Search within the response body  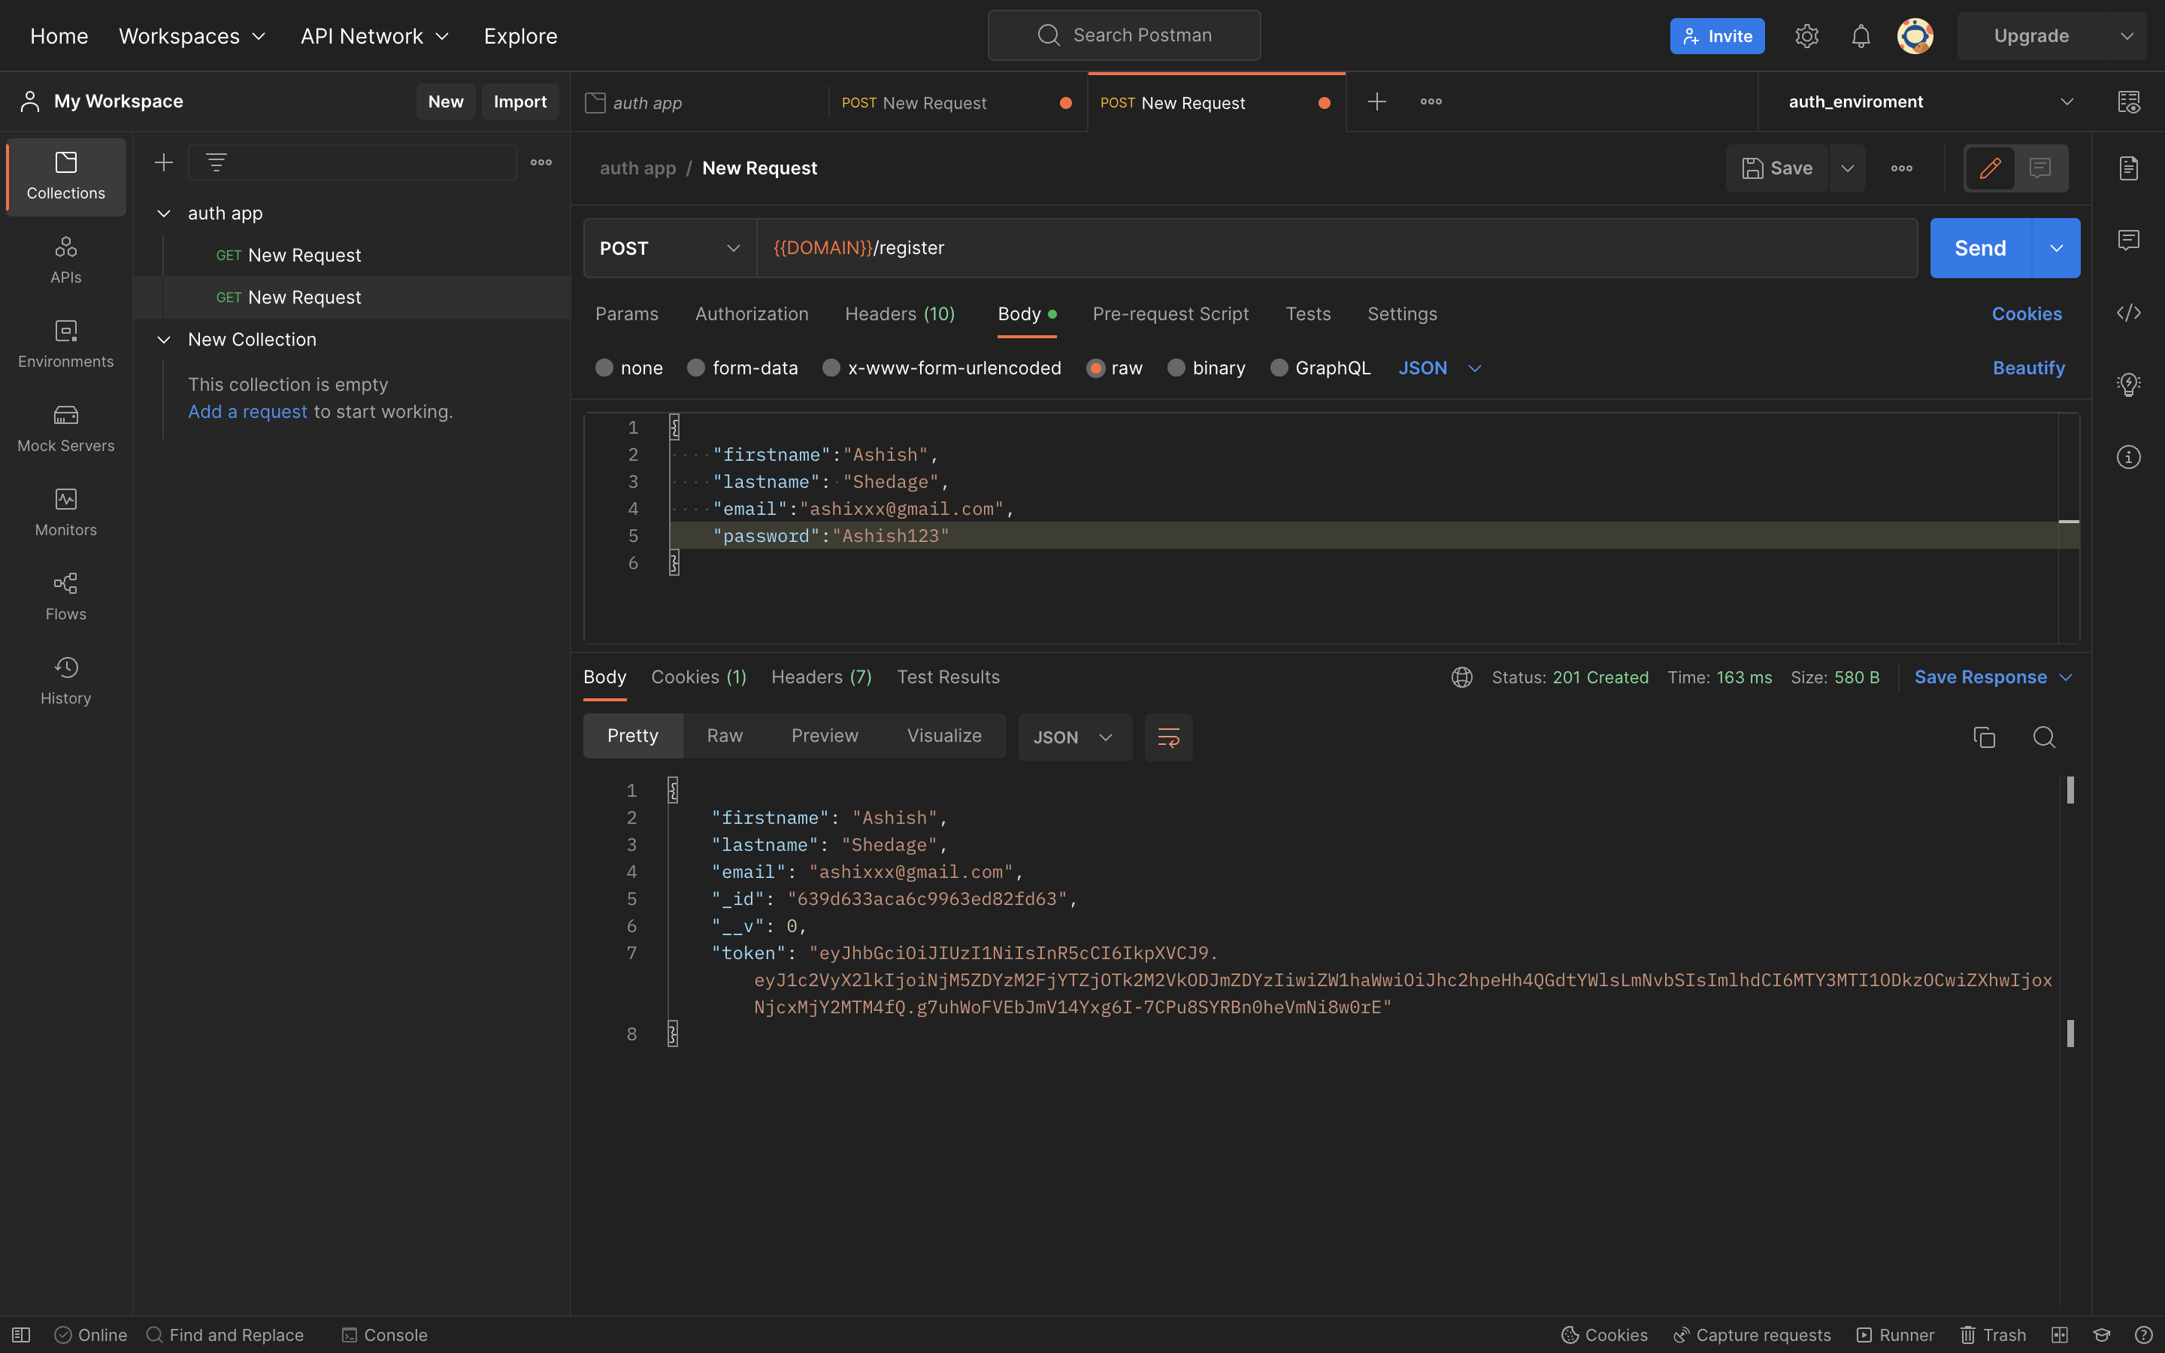(2045, 737)
